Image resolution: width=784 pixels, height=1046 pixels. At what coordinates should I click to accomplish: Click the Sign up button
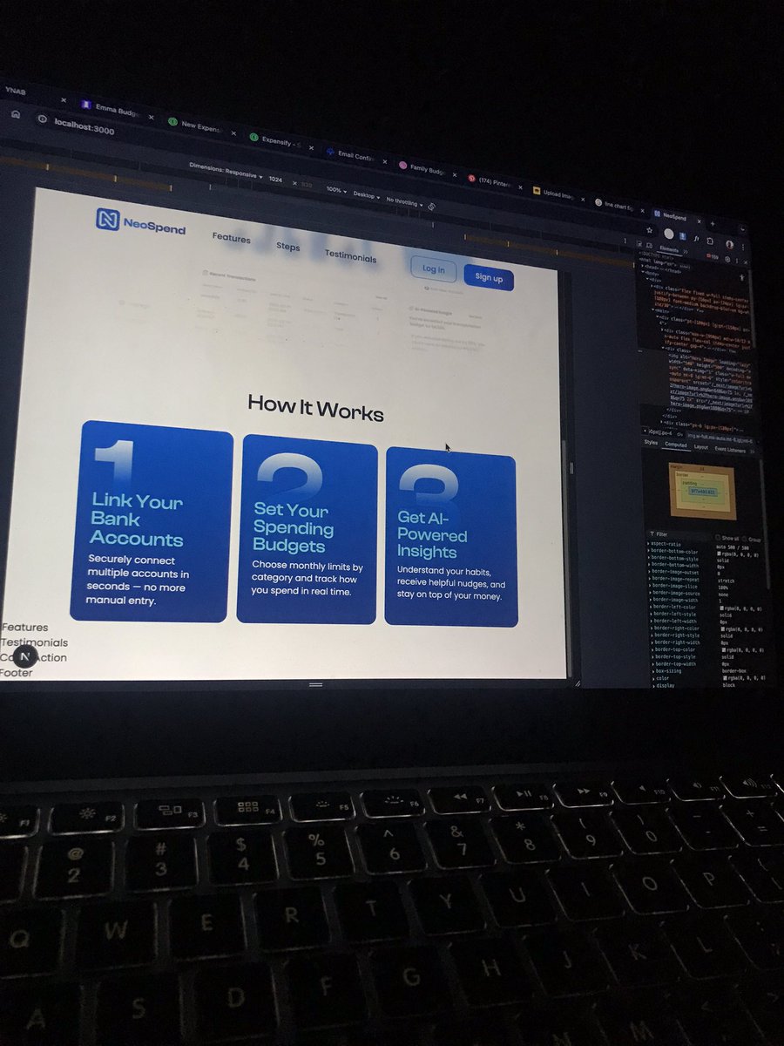(489, 277)
